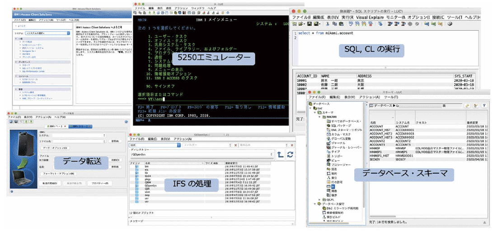Select ジャーナル・レシーバー in the schema tree
This screenshot has height=231, width=497.
344,148
